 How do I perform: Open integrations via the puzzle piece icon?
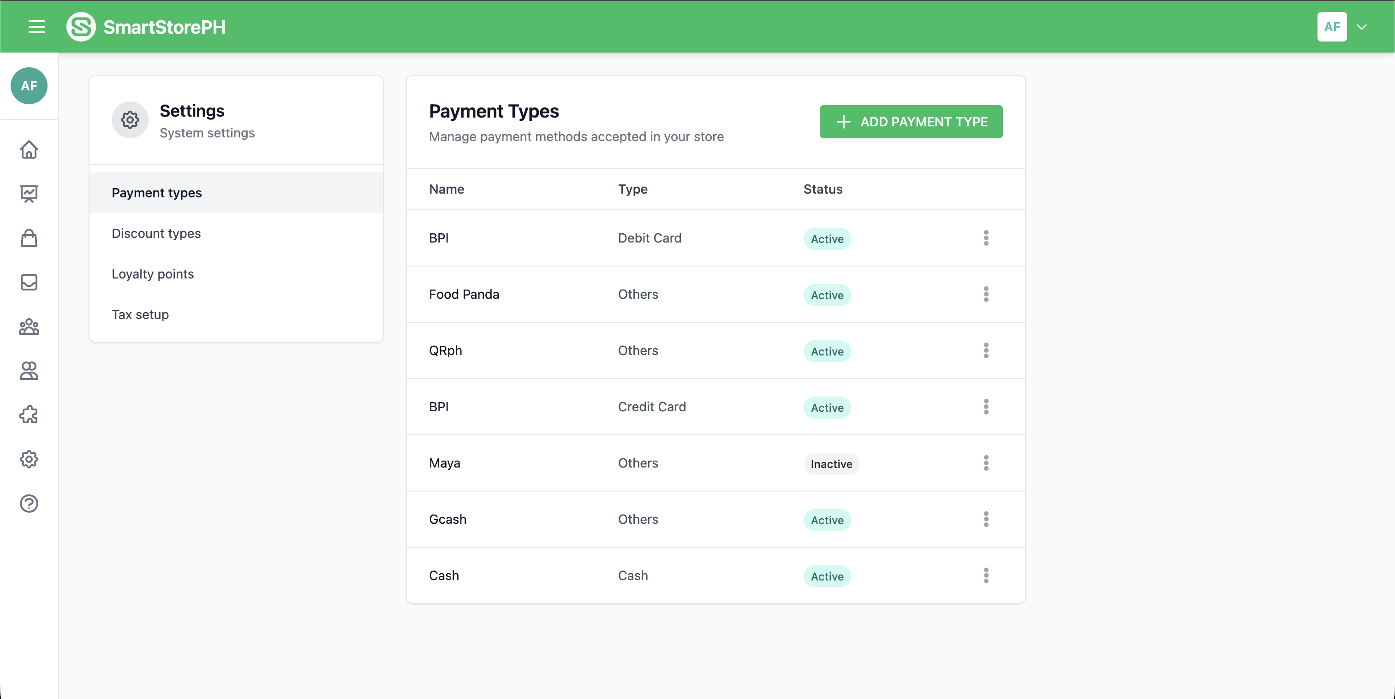click(x=29, y=415)
